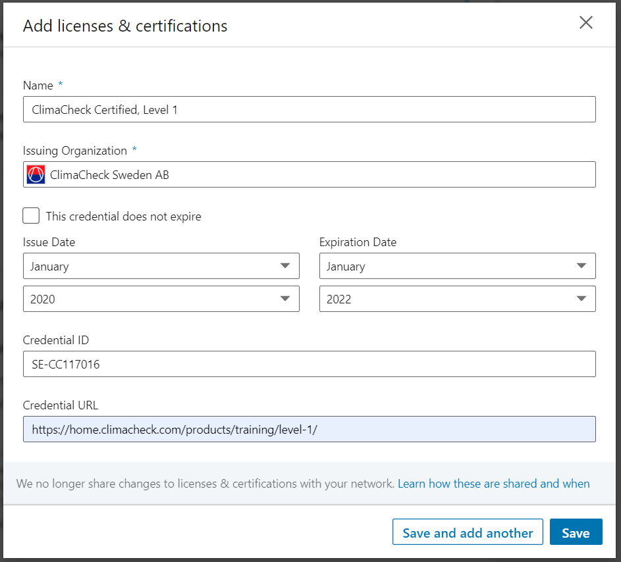Focus the Issuing Organization text field
The height and width of the screenshot is (562, 621).
click(x=310, y=174)
